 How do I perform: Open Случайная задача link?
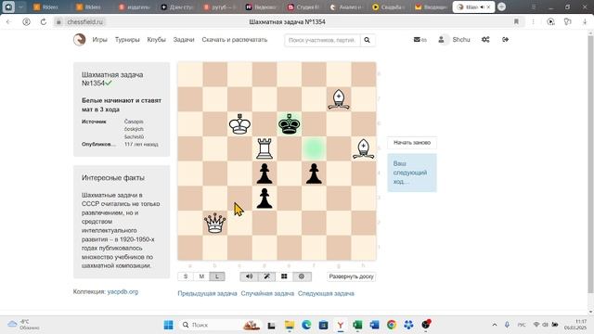click(x=267, y=293)
